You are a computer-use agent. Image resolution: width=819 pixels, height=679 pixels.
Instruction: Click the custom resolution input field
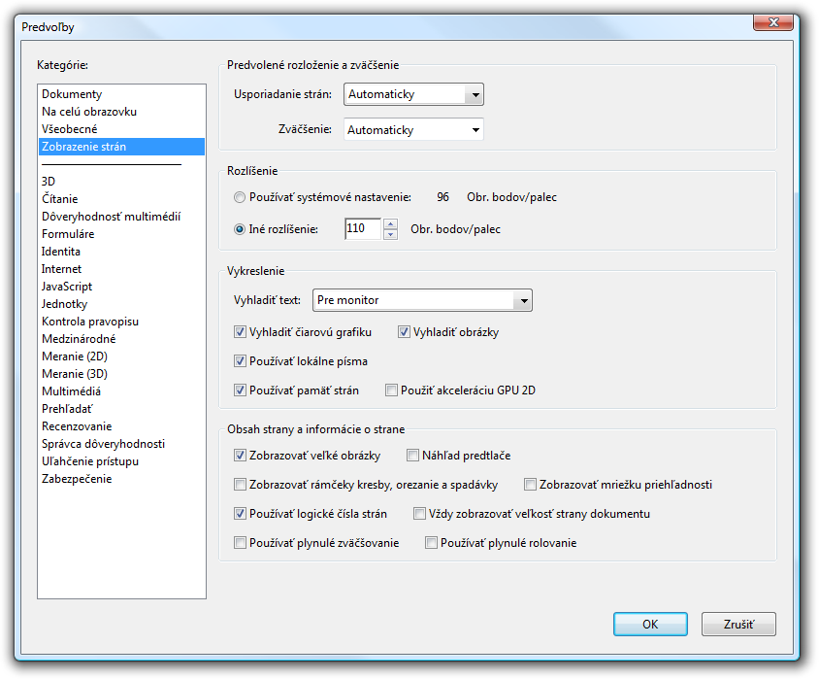(x=362, y=229)
